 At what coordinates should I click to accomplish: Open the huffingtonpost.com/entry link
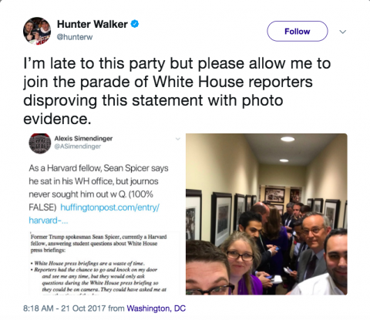click(109, 207)
